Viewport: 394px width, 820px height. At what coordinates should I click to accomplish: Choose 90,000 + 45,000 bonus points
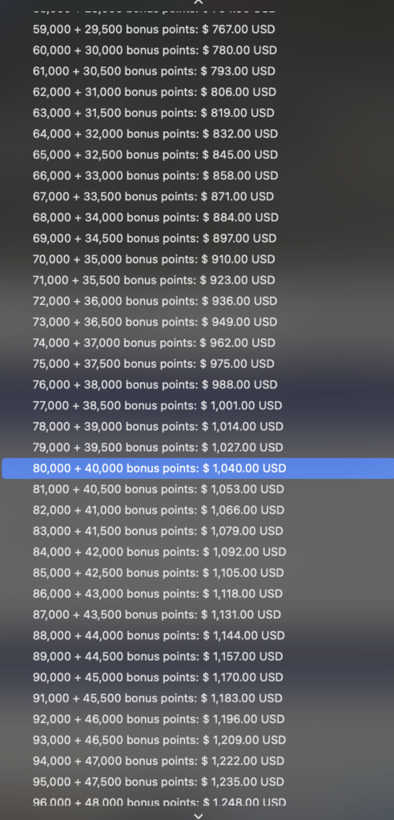click(x=198, y=677)
